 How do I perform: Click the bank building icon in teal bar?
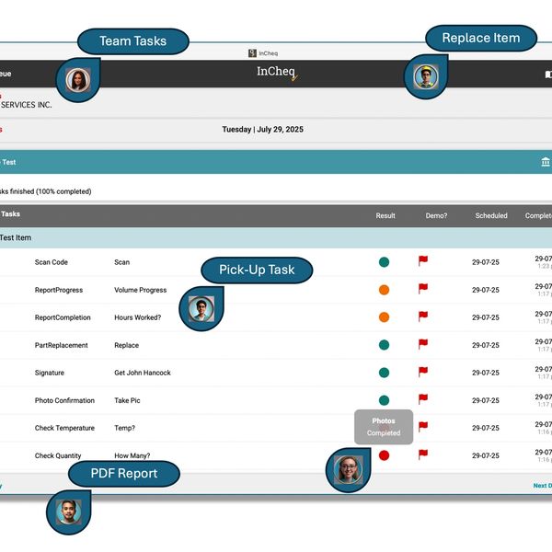tap(546, 162)
